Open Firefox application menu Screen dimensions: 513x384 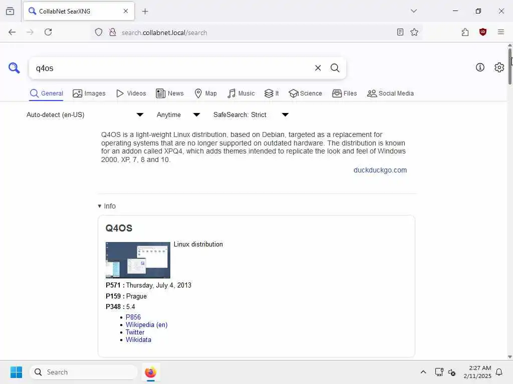point(500,32)
